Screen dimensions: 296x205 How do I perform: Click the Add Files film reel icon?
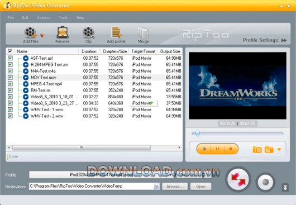pyautogui.click(x=30, y=33)
